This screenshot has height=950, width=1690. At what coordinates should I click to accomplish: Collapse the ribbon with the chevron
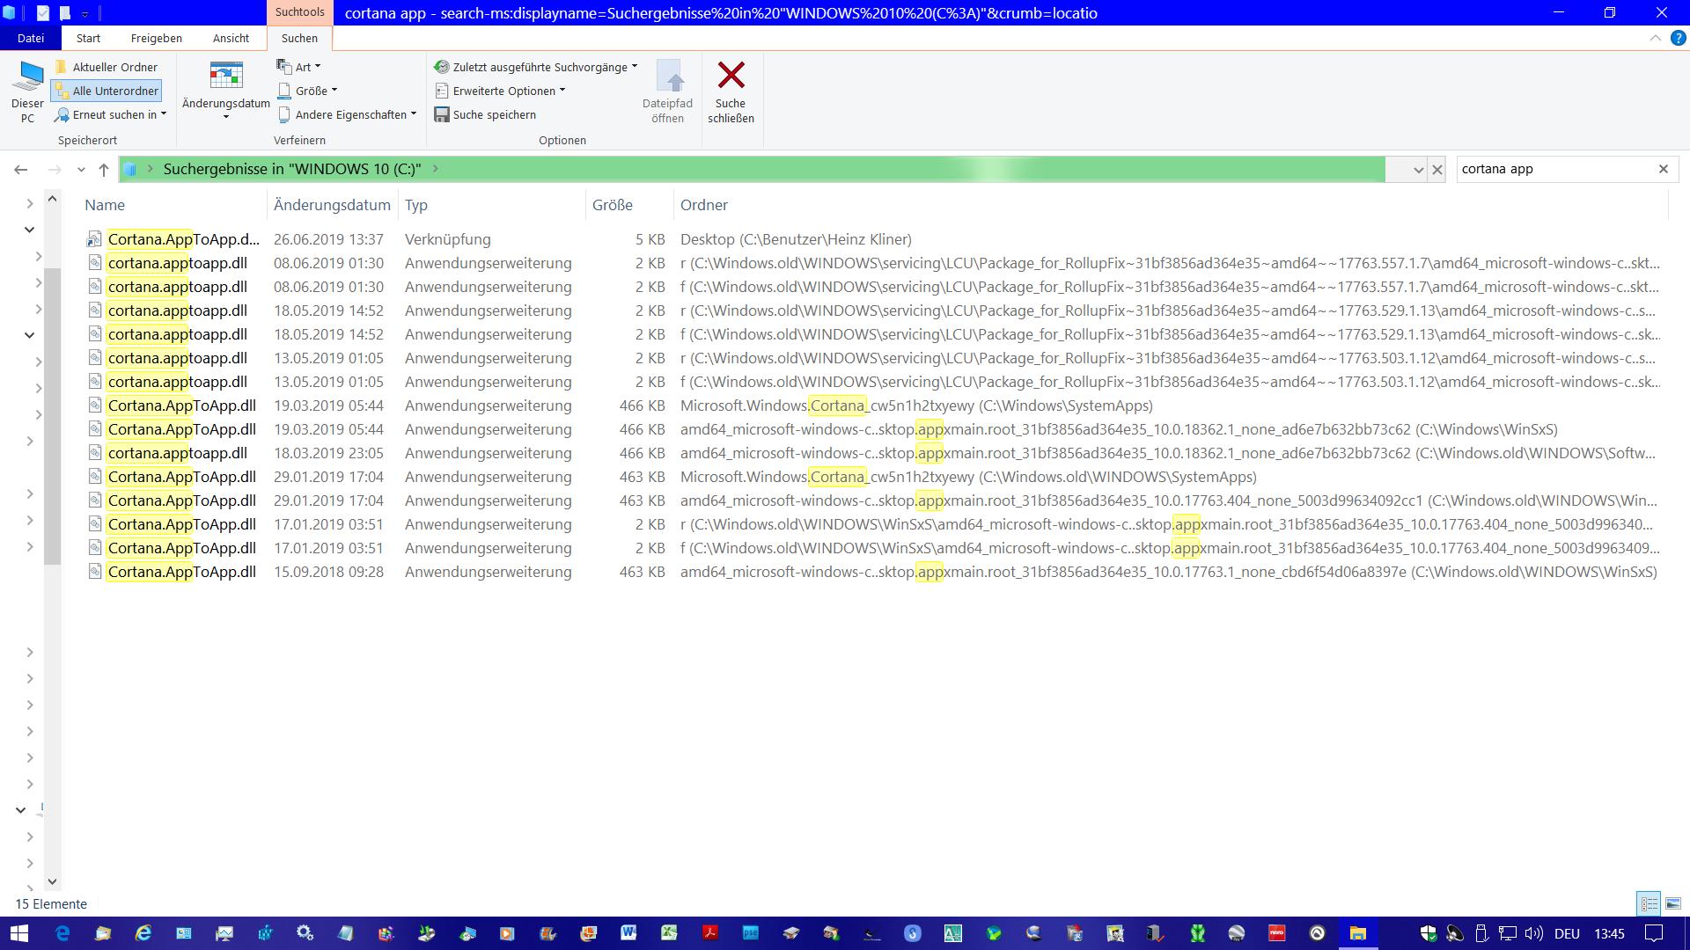[x=1655, y=38]
